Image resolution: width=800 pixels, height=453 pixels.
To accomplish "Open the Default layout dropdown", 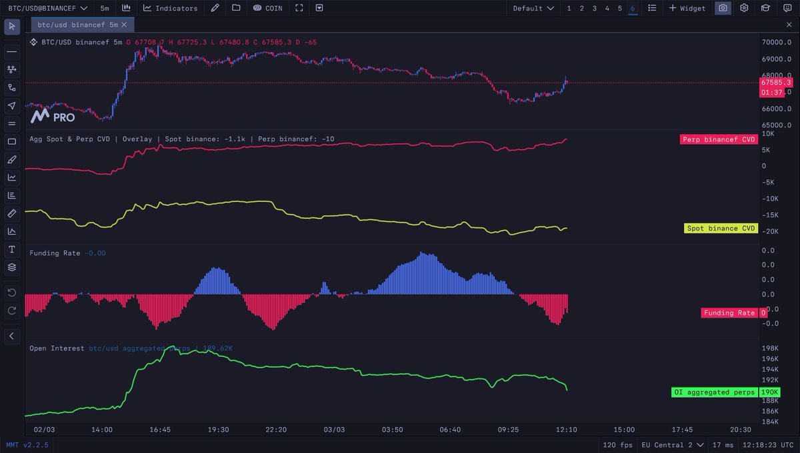I will click(533, 8).
